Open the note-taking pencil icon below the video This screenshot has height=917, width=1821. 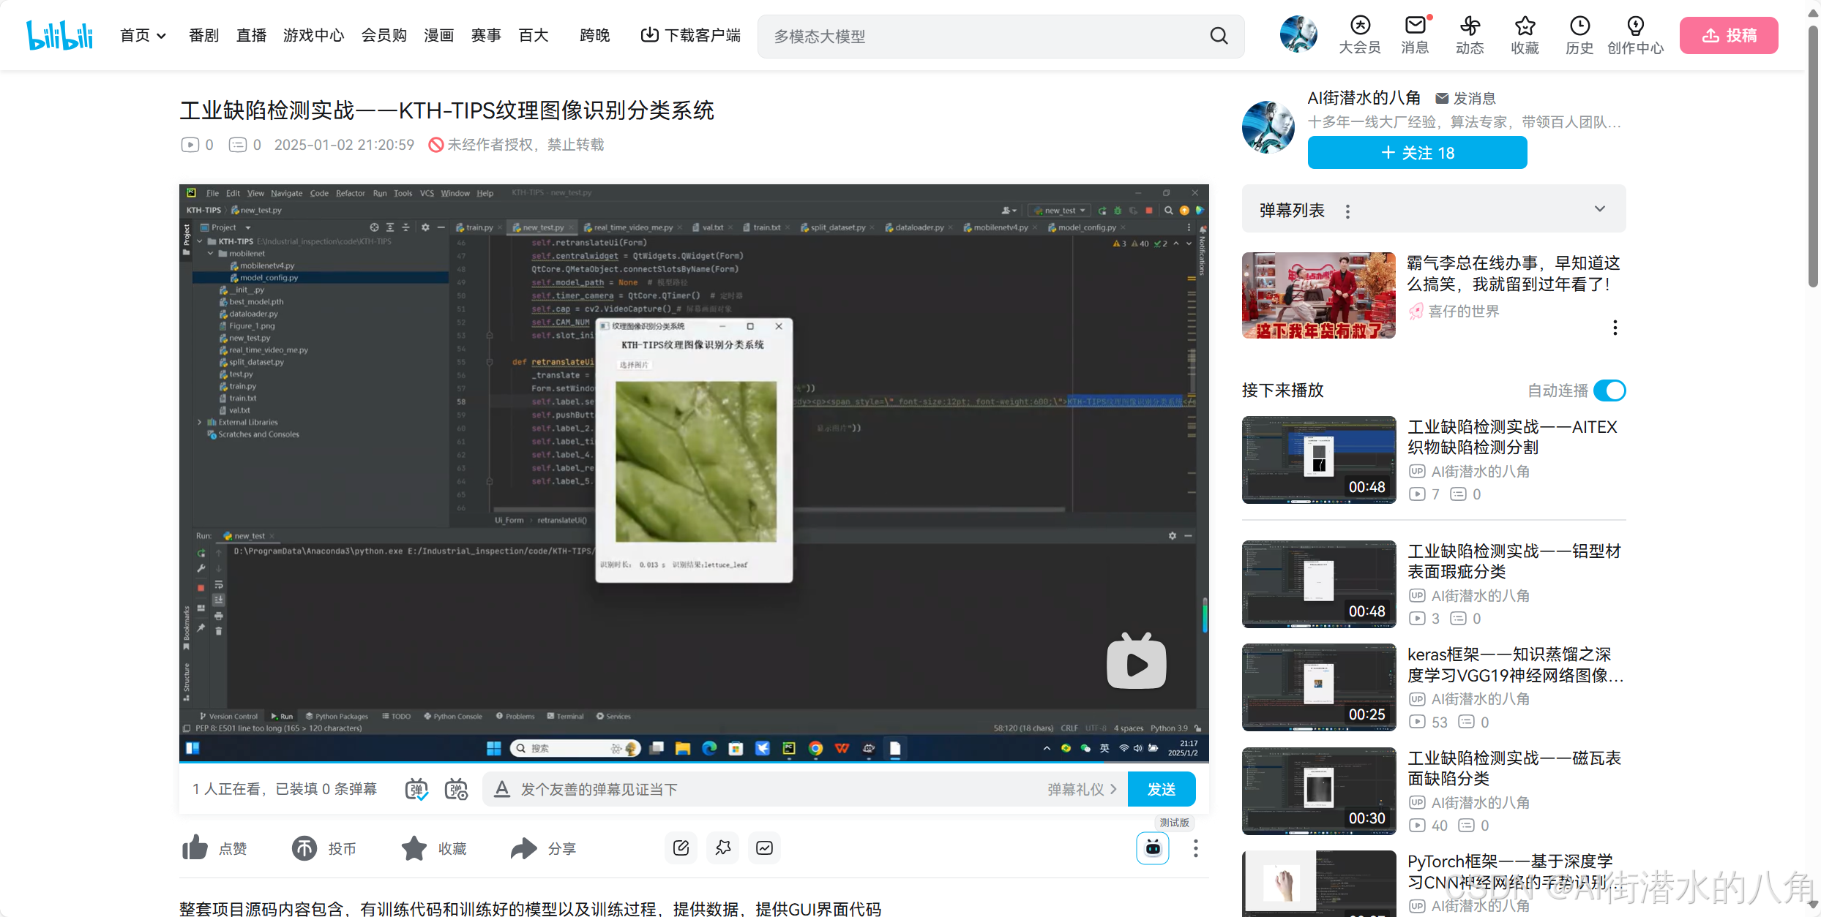click(x=681, y=848)
